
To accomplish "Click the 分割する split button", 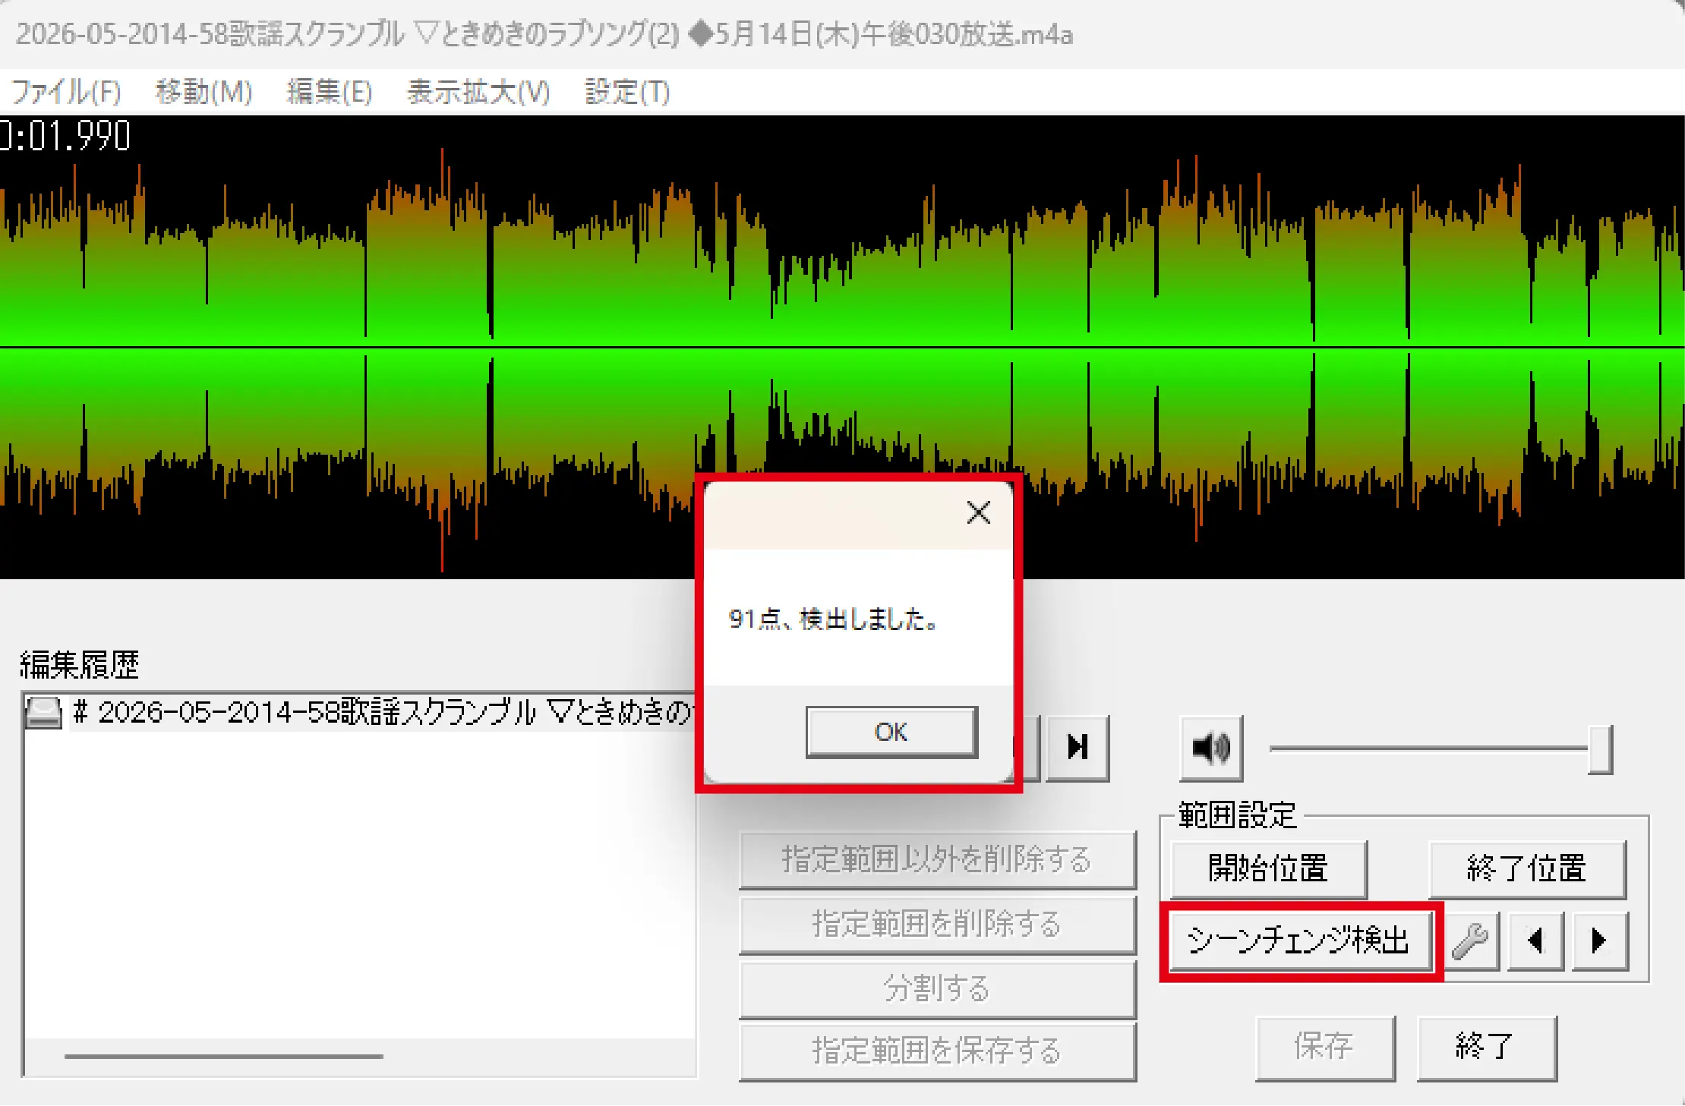I will [x=937, y=989].
